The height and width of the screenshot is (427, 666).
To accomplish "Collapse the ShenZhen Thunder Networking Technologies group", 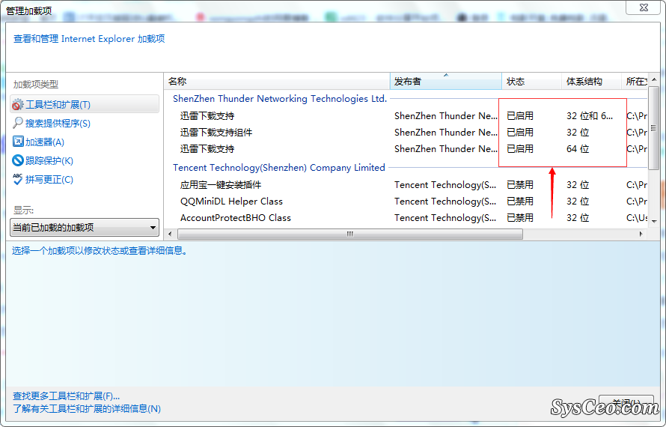I will (279, 99).
